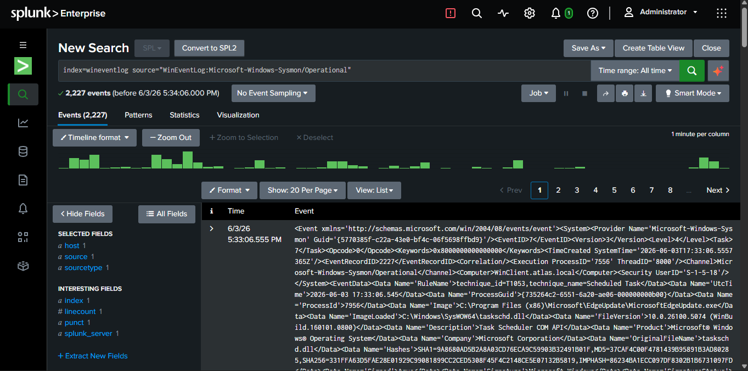This screenshot has height=371, width=748.
Task: Open the Datasets database sidebar icon
Action: click(23, 151)
